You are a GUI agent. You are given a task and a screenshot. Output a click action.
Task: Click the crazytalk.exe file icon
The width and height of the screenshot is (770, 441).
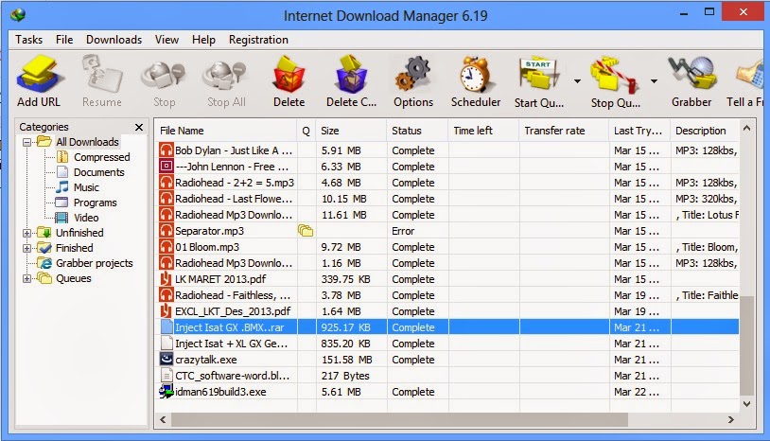(166, 359)
